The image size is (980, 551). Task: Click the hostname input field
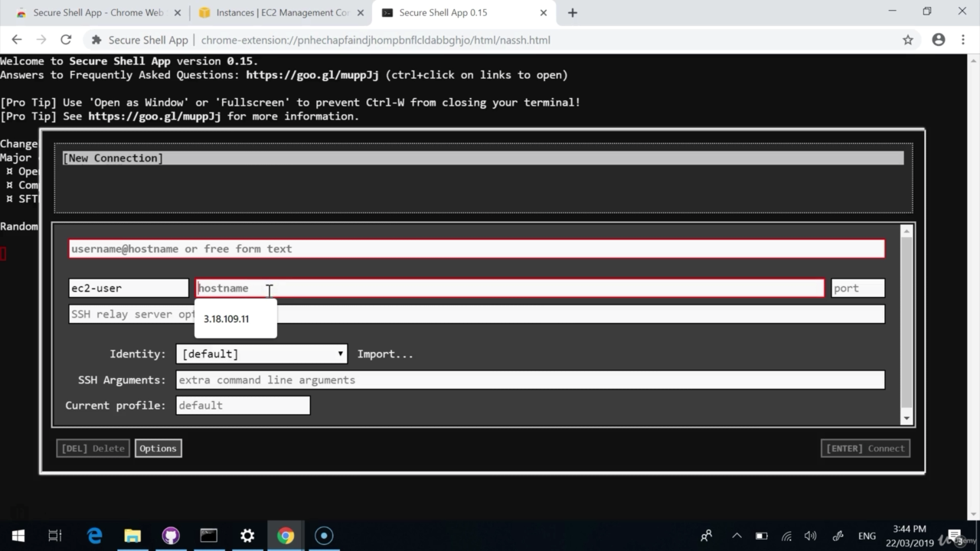[x=510, y=288]
